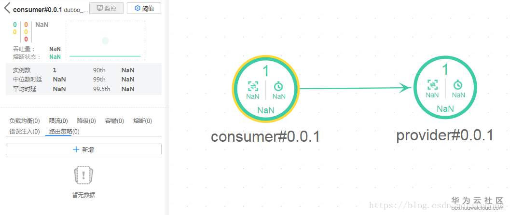Go to the 熔断(0) tab
Screen dimensions: 510x215
(x=142, y=121)
